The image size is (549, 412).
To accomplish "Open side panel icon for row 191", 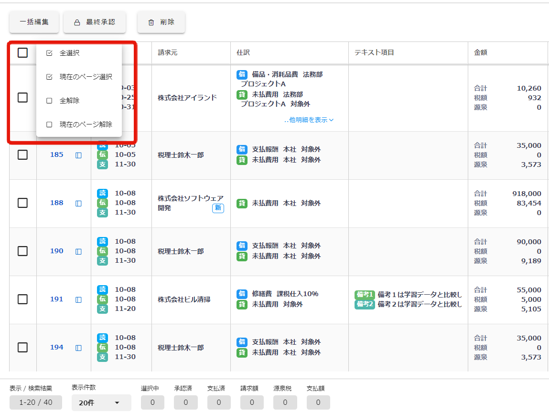I will [78, 300].
